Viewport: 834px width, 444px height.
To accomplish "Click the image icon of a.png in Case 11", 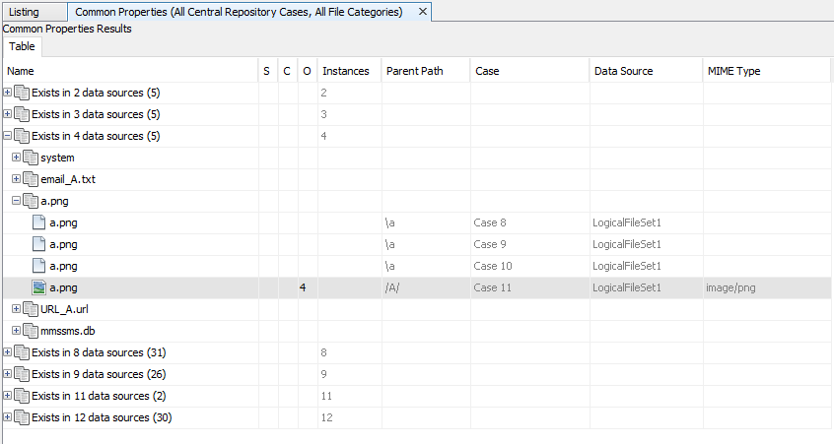I will point(38,287).
